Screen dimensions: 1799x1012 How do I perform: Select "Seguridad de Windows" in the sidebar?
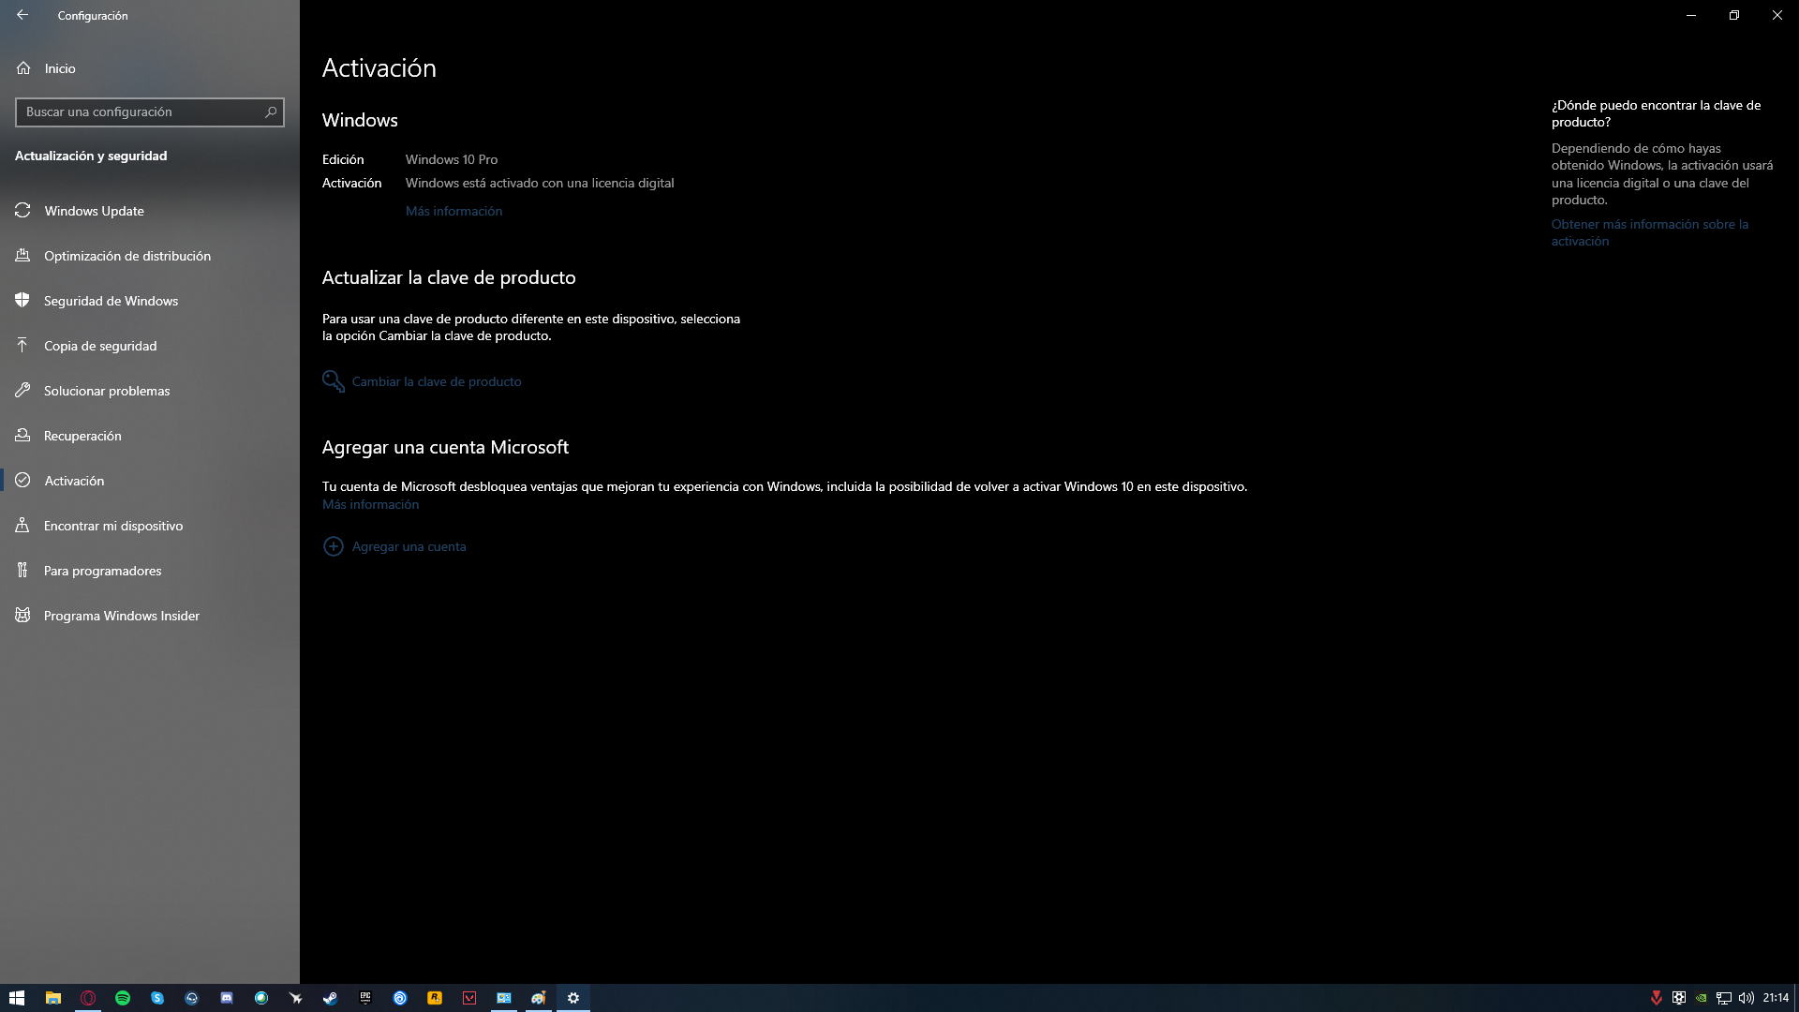[x=111, y=301]
